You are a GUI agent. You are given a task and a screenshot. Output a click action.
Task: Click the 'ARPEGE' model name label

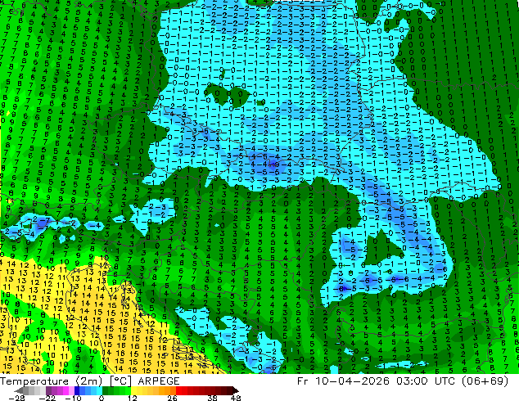point(159,381)
